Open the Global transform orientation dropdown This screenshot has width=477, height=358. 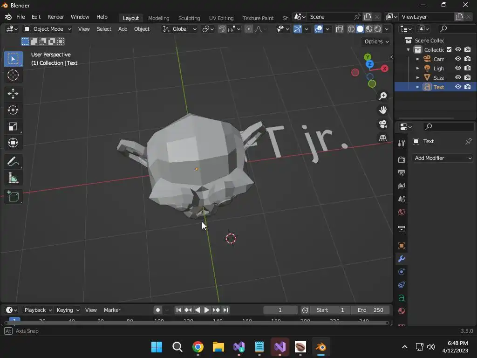click(x=179, y=29)
